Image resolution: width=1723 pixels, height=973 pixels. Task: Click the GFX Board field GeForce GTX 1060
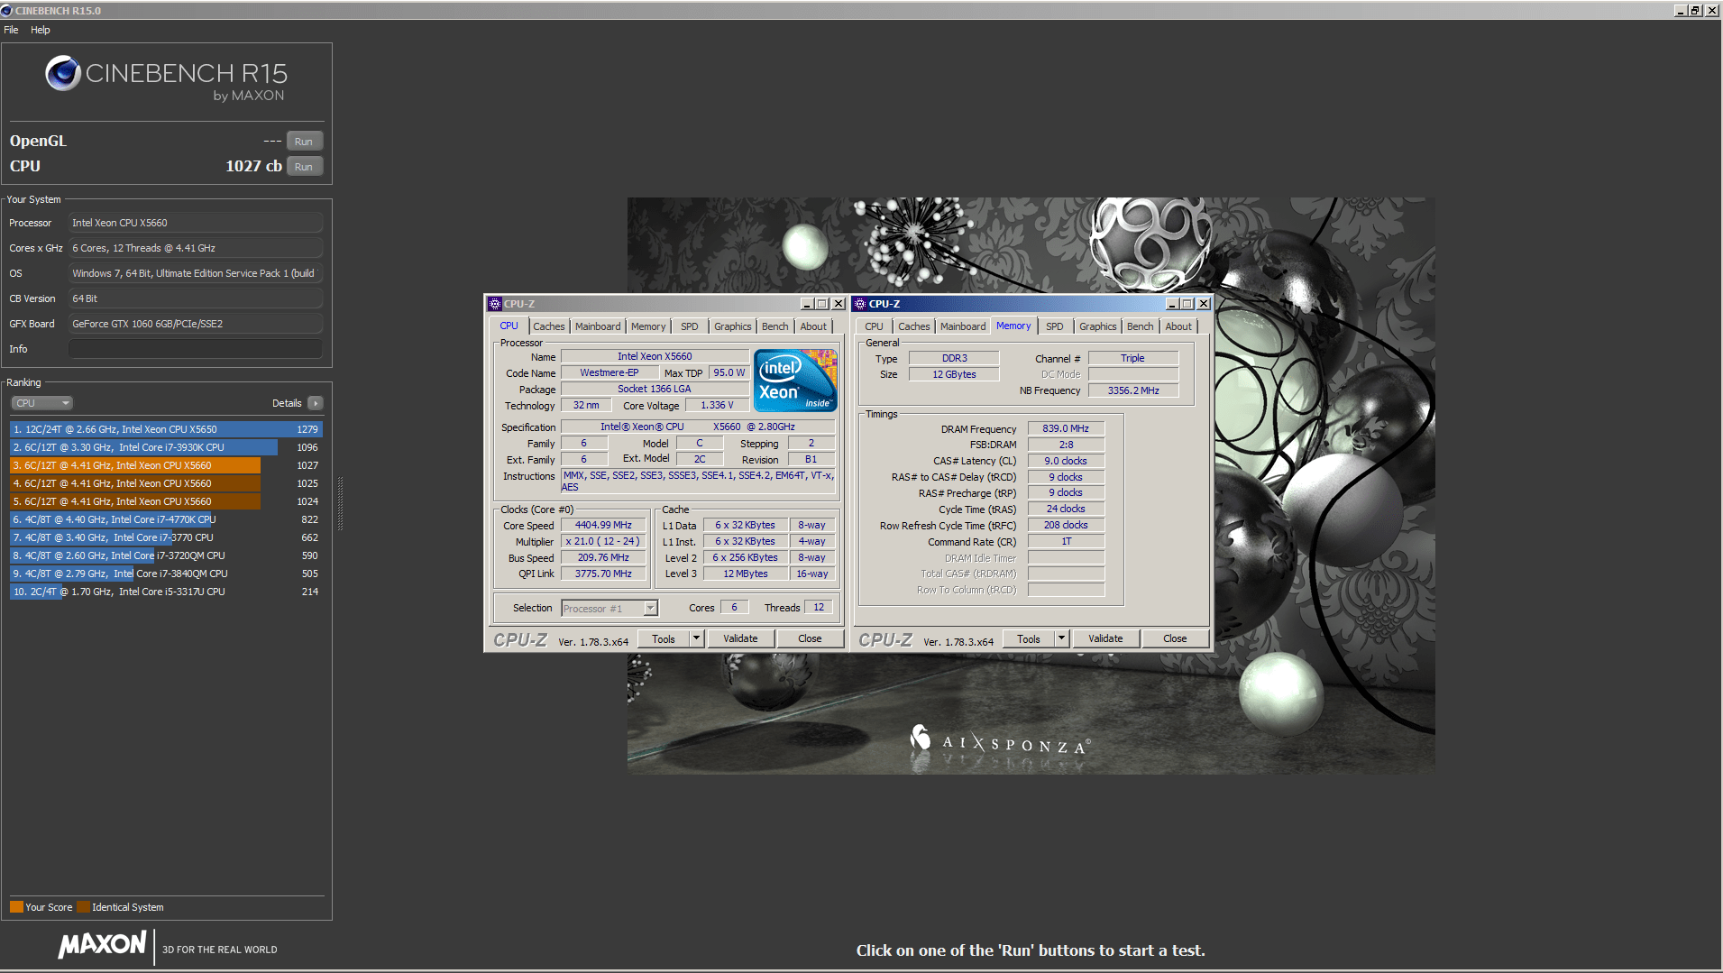tap(196, 324)
